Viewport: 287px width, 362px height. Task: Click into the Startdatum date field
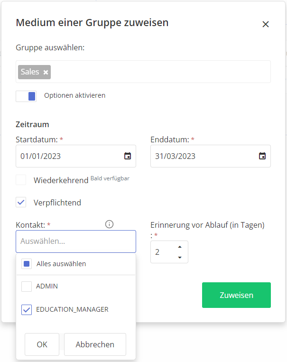(x=66, y=156)
